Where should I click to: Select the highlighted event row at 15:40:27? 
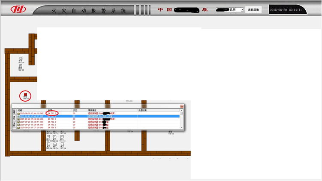98,116
